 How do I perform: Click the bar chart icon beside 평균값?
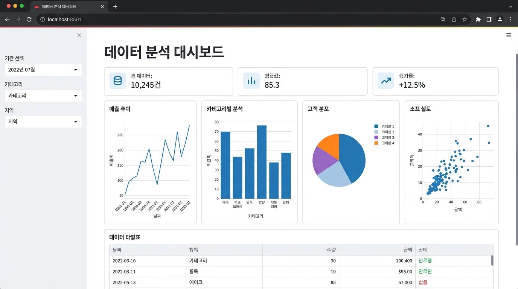251,81
